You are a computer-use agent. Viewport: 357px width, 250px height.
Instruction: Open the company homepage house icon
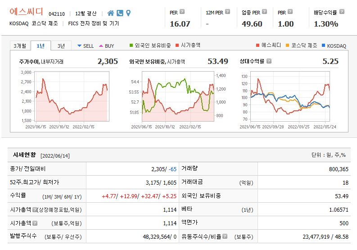click(111, 13)
